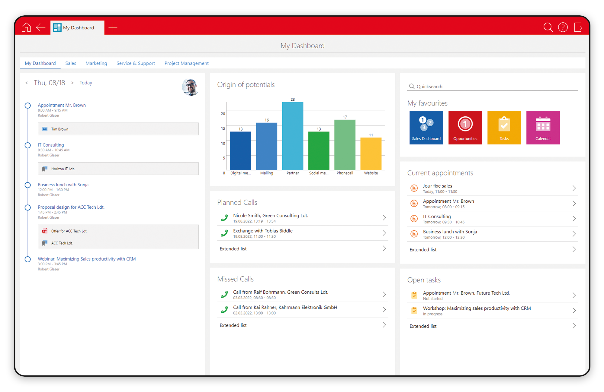The height and width of the screenshot is (392, 604).
Task: Open the Tasks favourite tile
Action: (x=504, y=128)
